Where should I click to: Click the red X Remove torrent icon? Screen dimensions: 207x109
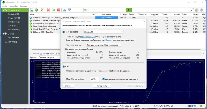coord(48,10)
